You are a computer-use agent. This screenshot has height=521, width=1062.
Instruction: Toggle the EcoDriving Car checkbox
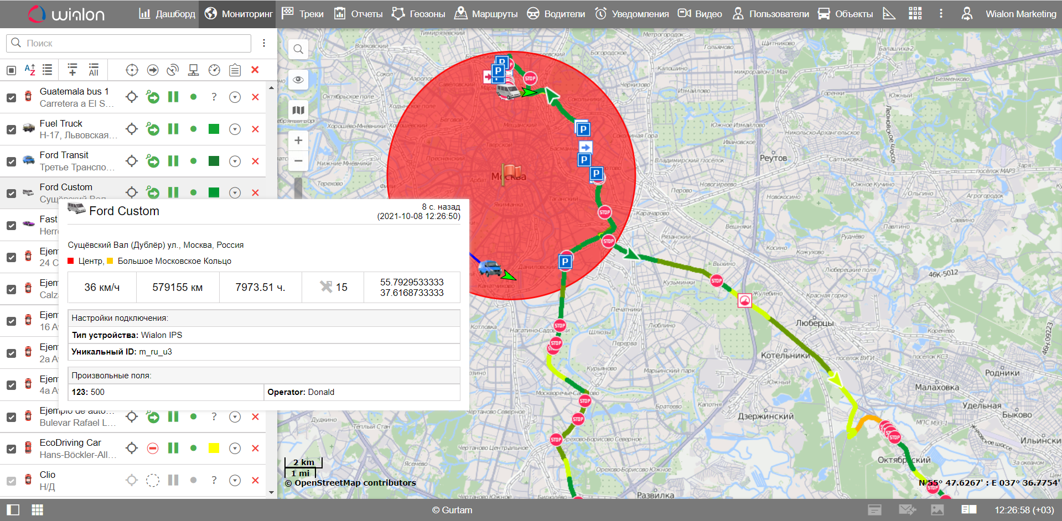pyautogui.click(x=11, y=449)
